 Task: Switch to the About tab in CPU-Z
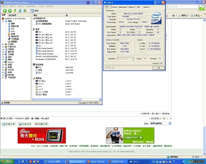coord(146,7)
